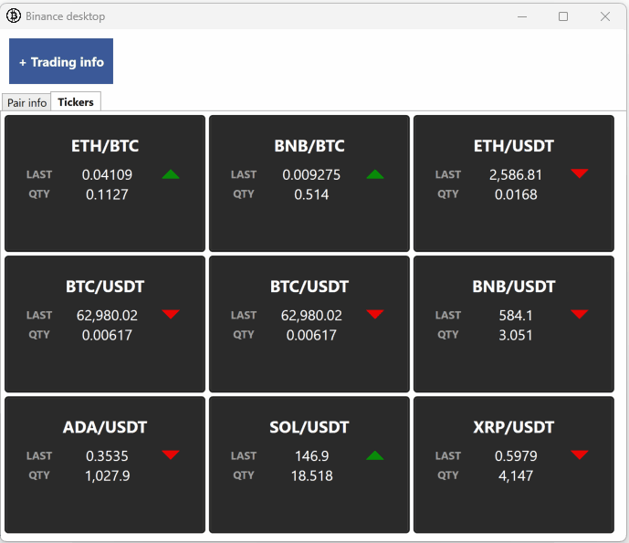Screen dimensions: 629x543
Task: Close the Binance desktop window
Action: [605, 16]
